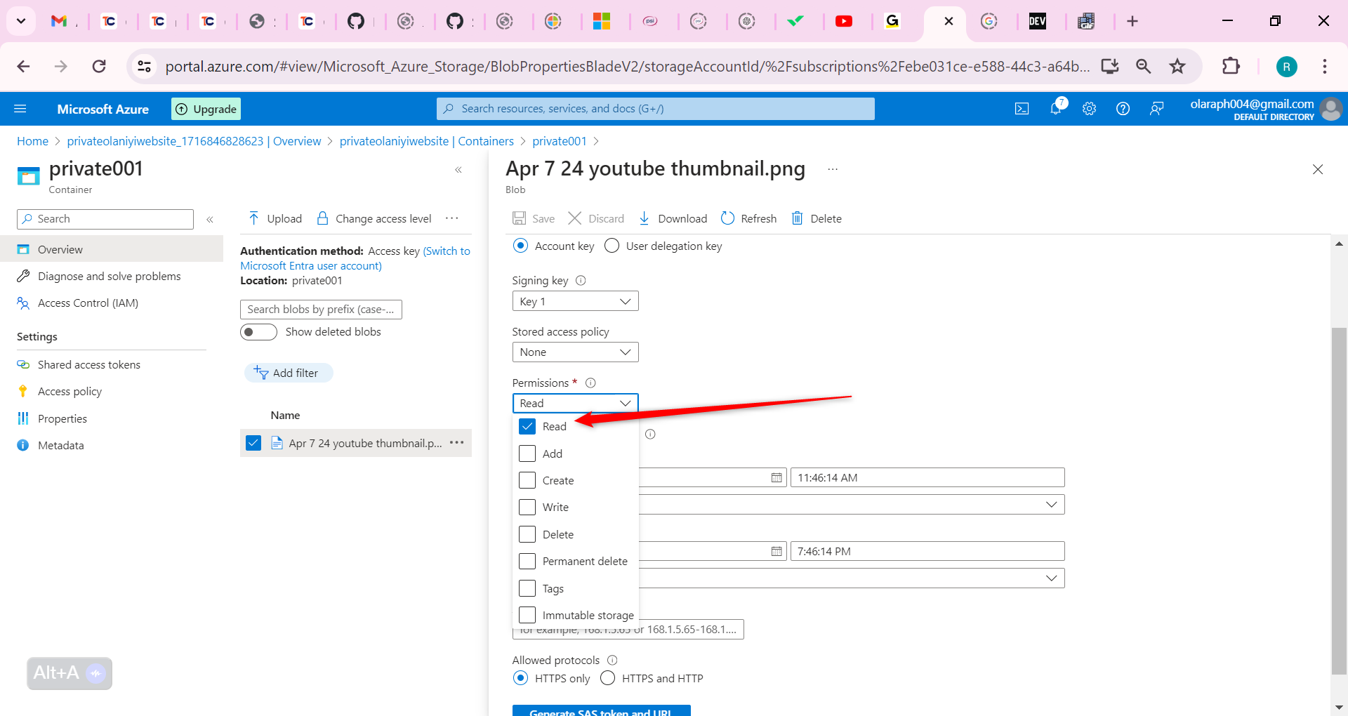Check the Immutable storage permission

[527, 615]
